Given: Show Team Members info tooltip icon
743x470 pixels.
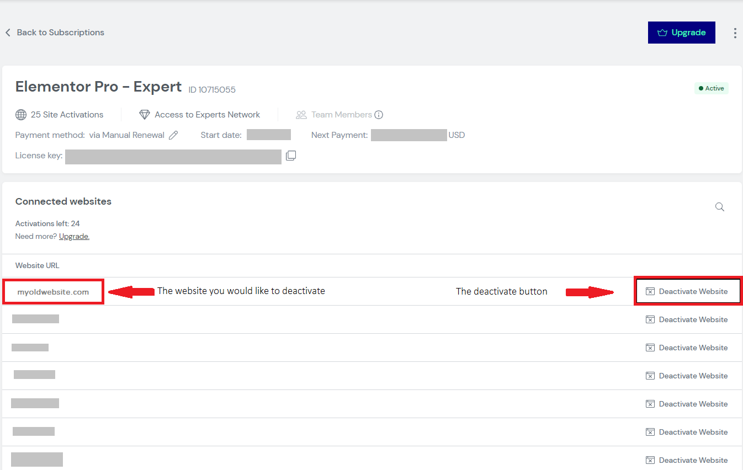Looking at the screenshot, I should [x=379, y=115].
